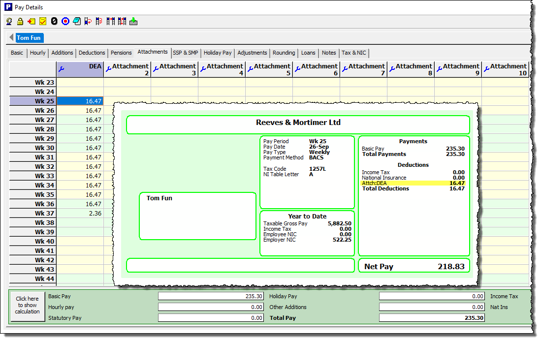
Task: Click the Wk 24 row header
Action: click(x=33, y=92)
